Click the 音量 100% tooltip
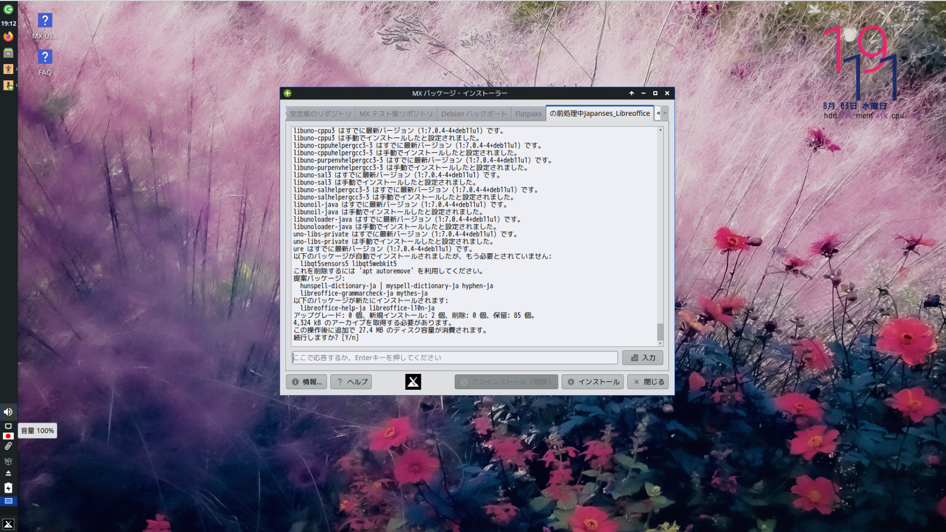Viewport: 946px width, 532px height. pos(38,430)
